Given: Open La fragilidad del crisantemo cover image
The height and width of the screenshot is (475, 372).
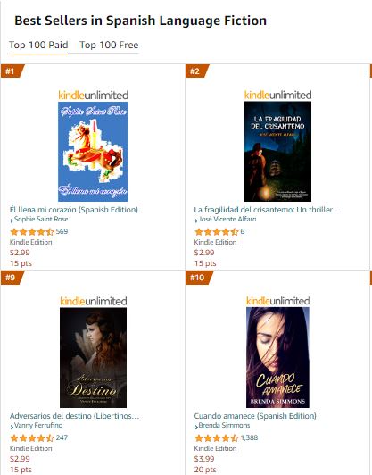Looking at the screenshot, I should pyautogui.click(x=277, y=152).
